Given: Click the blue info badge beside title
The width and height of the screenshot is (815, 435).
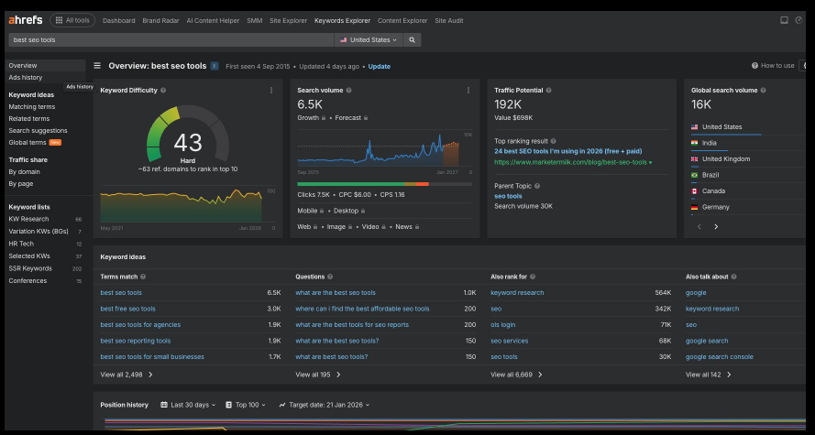Looking at the screenshot, I should tap(215, 66).
